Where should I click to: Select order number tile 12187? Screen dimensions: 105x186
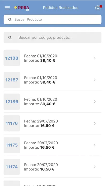(x=12, y=80)
